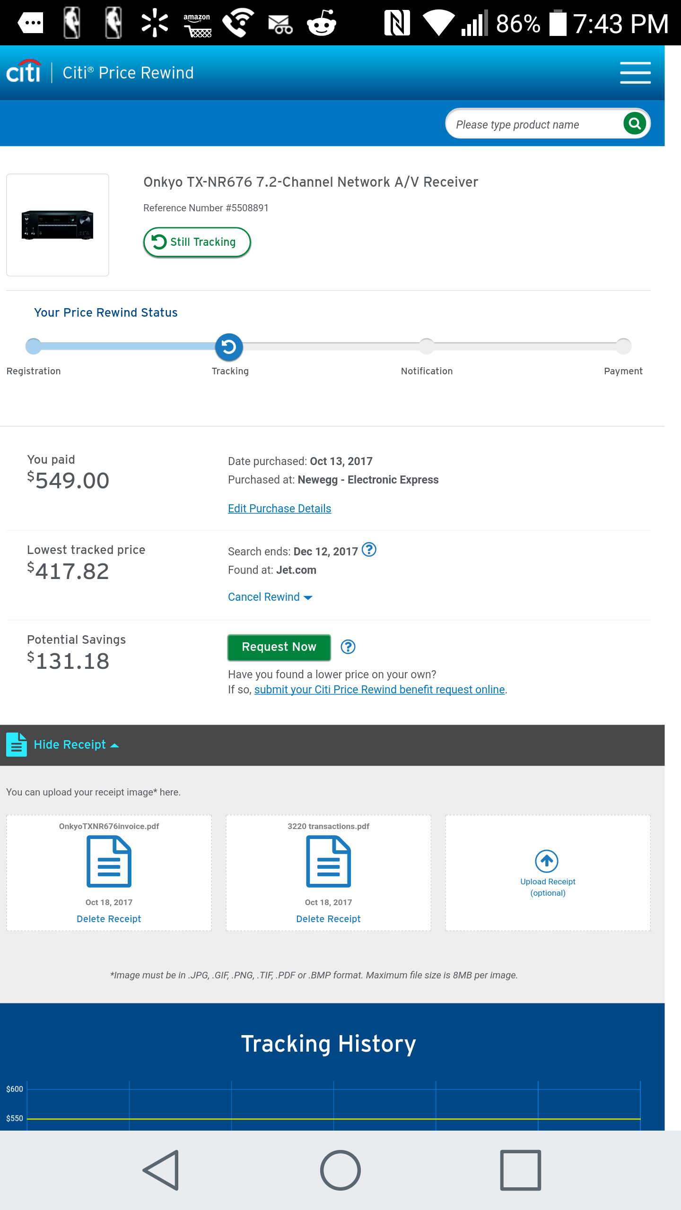Select the Registration step marker
Viewport: 681px width, 1210px height.
[34, 346]
